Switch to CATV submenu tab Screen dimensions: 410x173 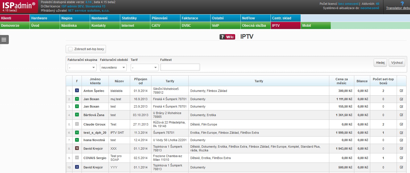(165, 25)
